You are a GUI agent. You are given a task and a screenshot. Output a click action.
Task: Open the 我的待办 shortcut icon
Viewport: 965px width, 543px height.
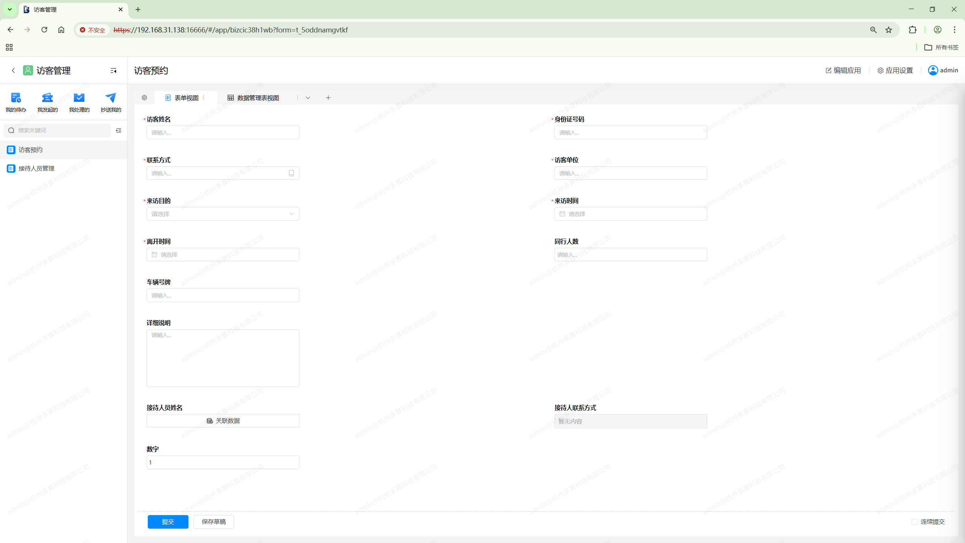click(x=16, y=98)
